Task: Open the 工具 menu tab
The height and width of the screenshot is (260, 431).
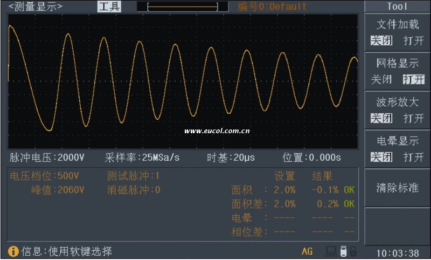Action: 109,6
